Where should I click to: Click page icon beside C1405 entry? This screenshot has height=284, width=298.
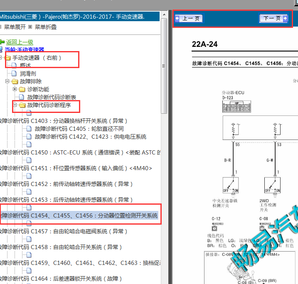click(29, 129)
